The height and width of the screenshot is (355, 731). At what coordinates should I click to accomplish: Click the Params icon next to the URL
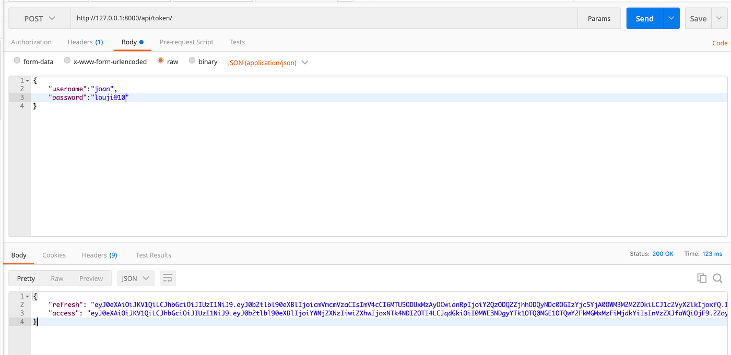pos(599,18)
